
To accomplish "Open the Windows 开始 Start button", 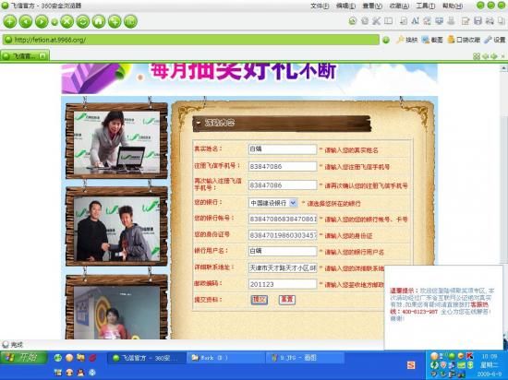I will click(24, 357).
